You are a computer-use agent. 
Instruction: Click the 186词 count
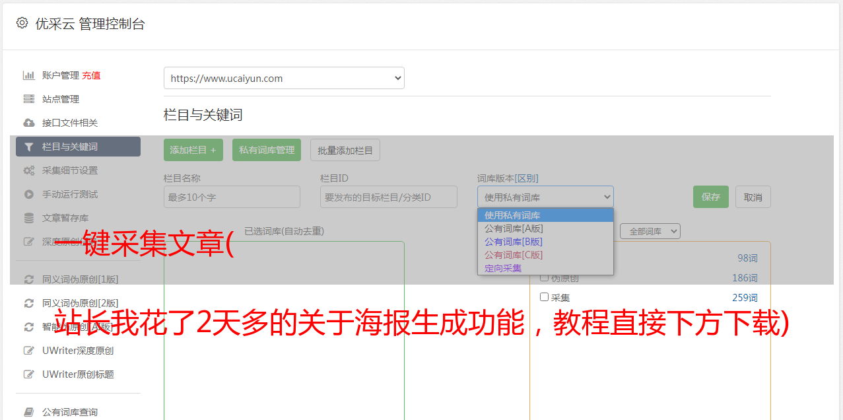(745, 278)
